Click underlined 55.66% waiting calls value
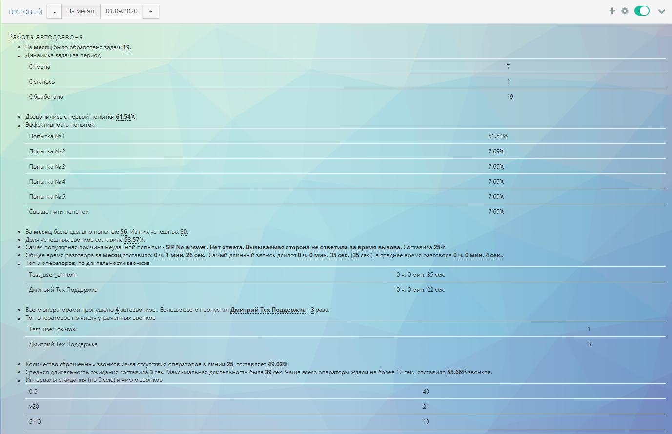Screen dimensions: 672x434 pyautogui.click(x=454, y=372)
